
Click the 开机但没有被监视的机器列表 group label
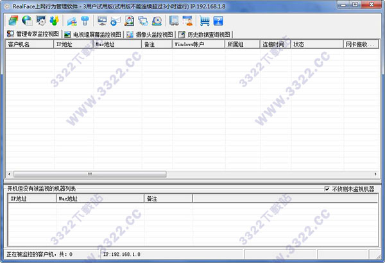41,189
